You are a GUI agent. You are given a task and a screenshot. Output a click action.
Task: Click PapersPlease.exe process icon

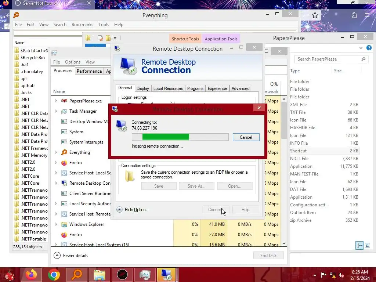(x=64, y=101)
